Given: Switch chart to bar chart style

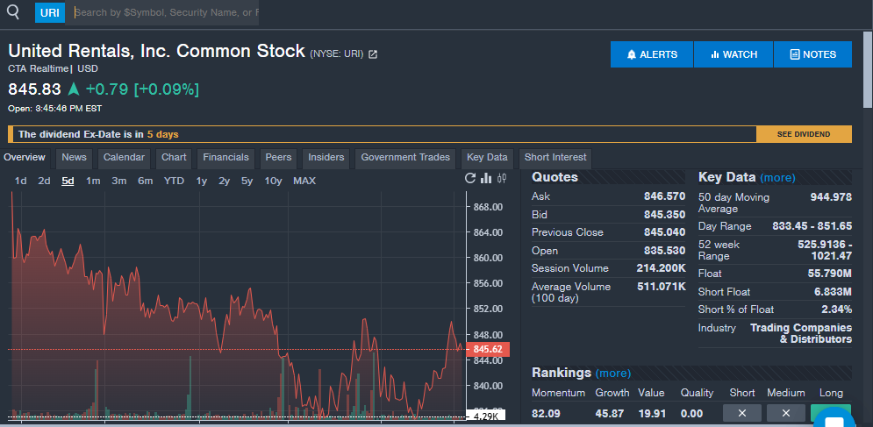Looking at the screenshot, I should click(x=486, y=179).
